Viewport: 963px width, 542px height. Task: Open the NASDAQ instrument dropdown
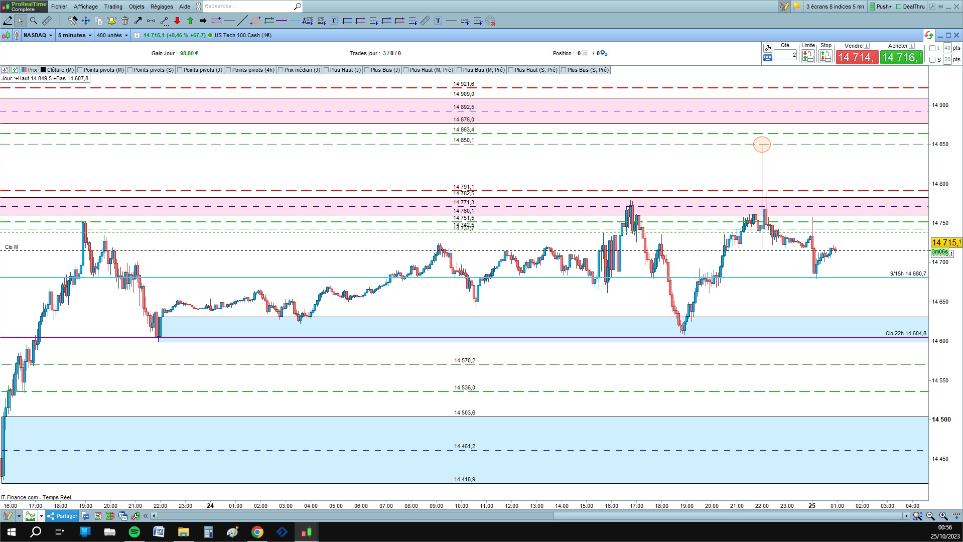(38, 35)
